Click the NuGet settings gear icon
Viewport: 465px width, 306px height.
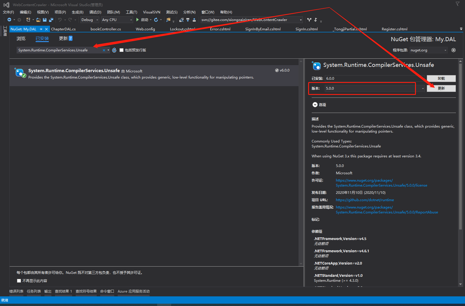click(454, 50)
